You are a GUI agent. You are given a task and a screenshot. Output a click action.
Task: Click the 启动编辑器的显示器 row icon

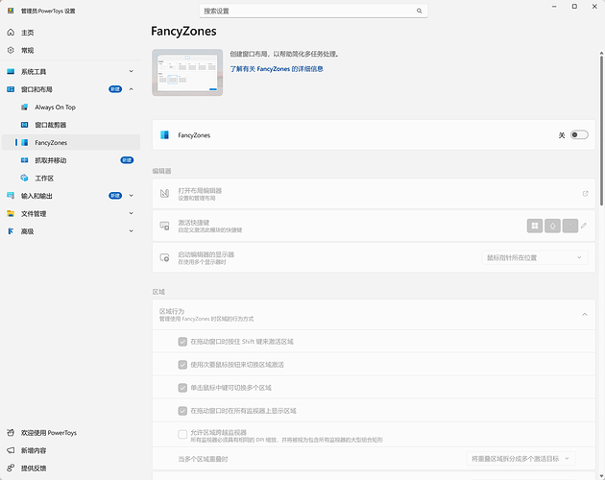pyautogui.click(x=165, y=257)
